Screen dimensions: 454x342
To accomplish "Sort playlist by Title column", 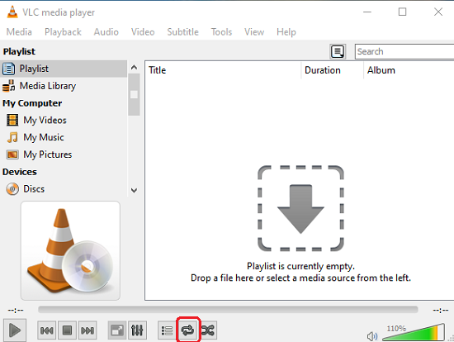I will [x=223, y=70].
